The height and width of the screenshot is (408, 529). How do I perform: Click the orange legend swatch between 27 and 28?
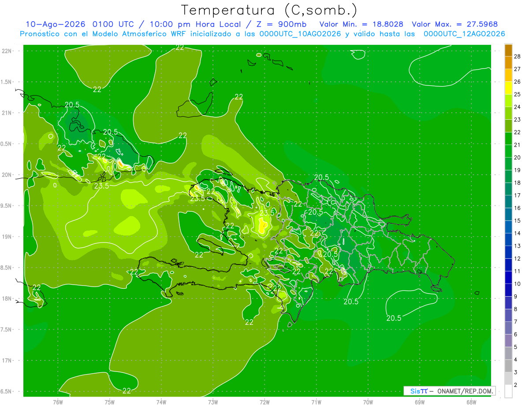(x=508, y=63)
